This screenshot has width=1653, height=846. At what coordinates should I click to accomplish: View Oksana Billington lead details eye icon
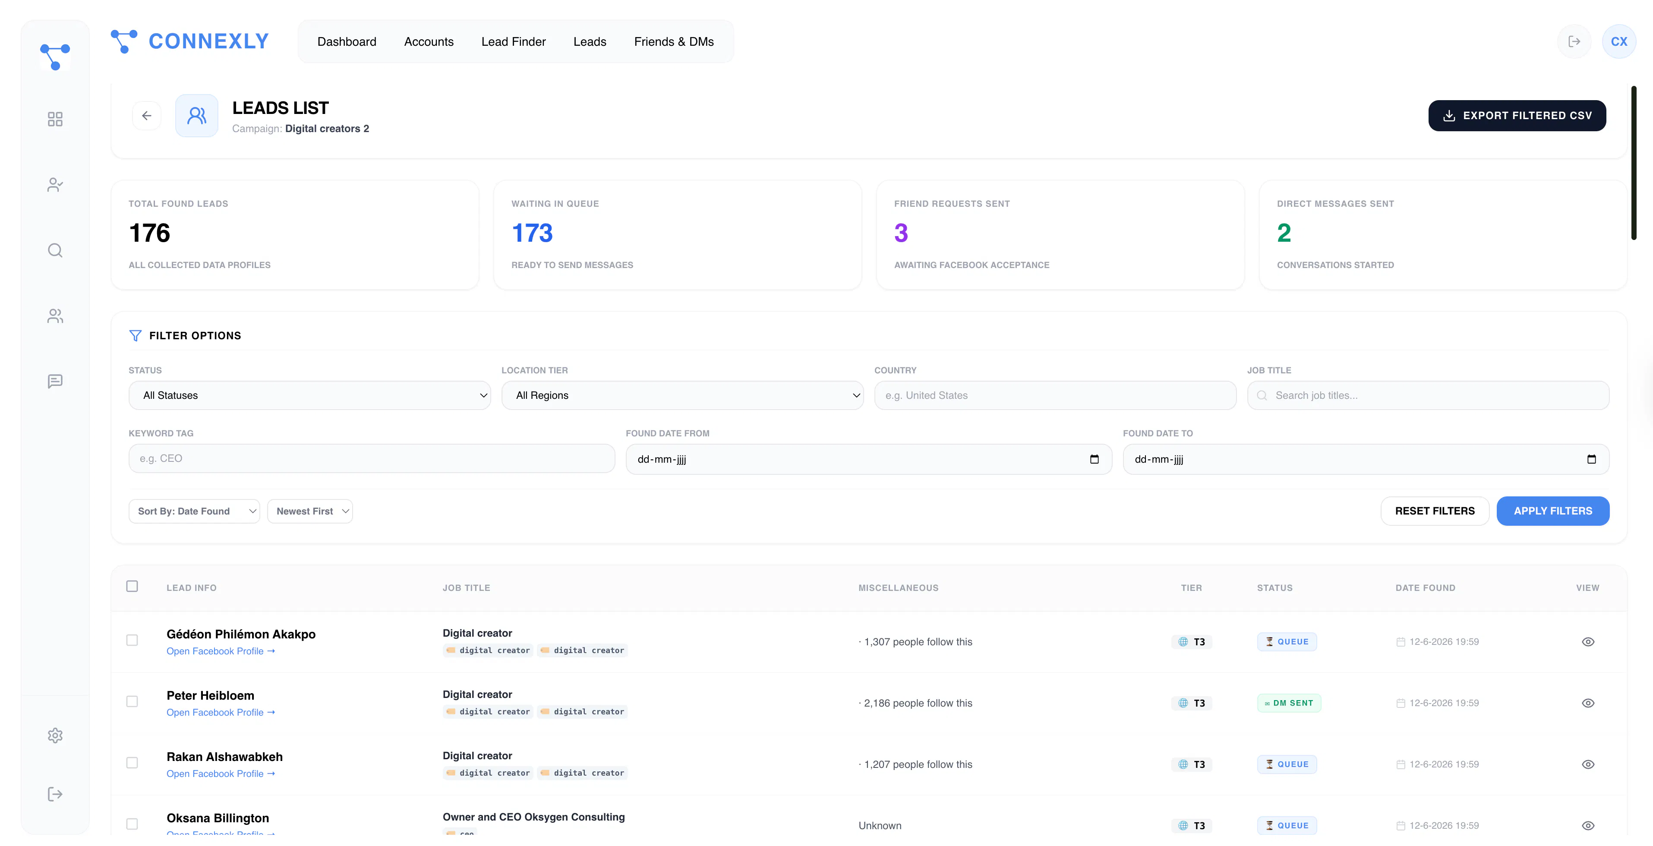click(x=1588, y=825)
